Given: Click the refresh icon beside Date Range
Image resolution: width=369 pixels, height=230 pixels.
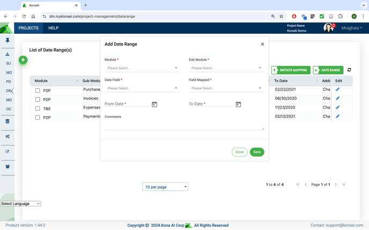Looking at the screenshot, I should (x=349, y=70).
